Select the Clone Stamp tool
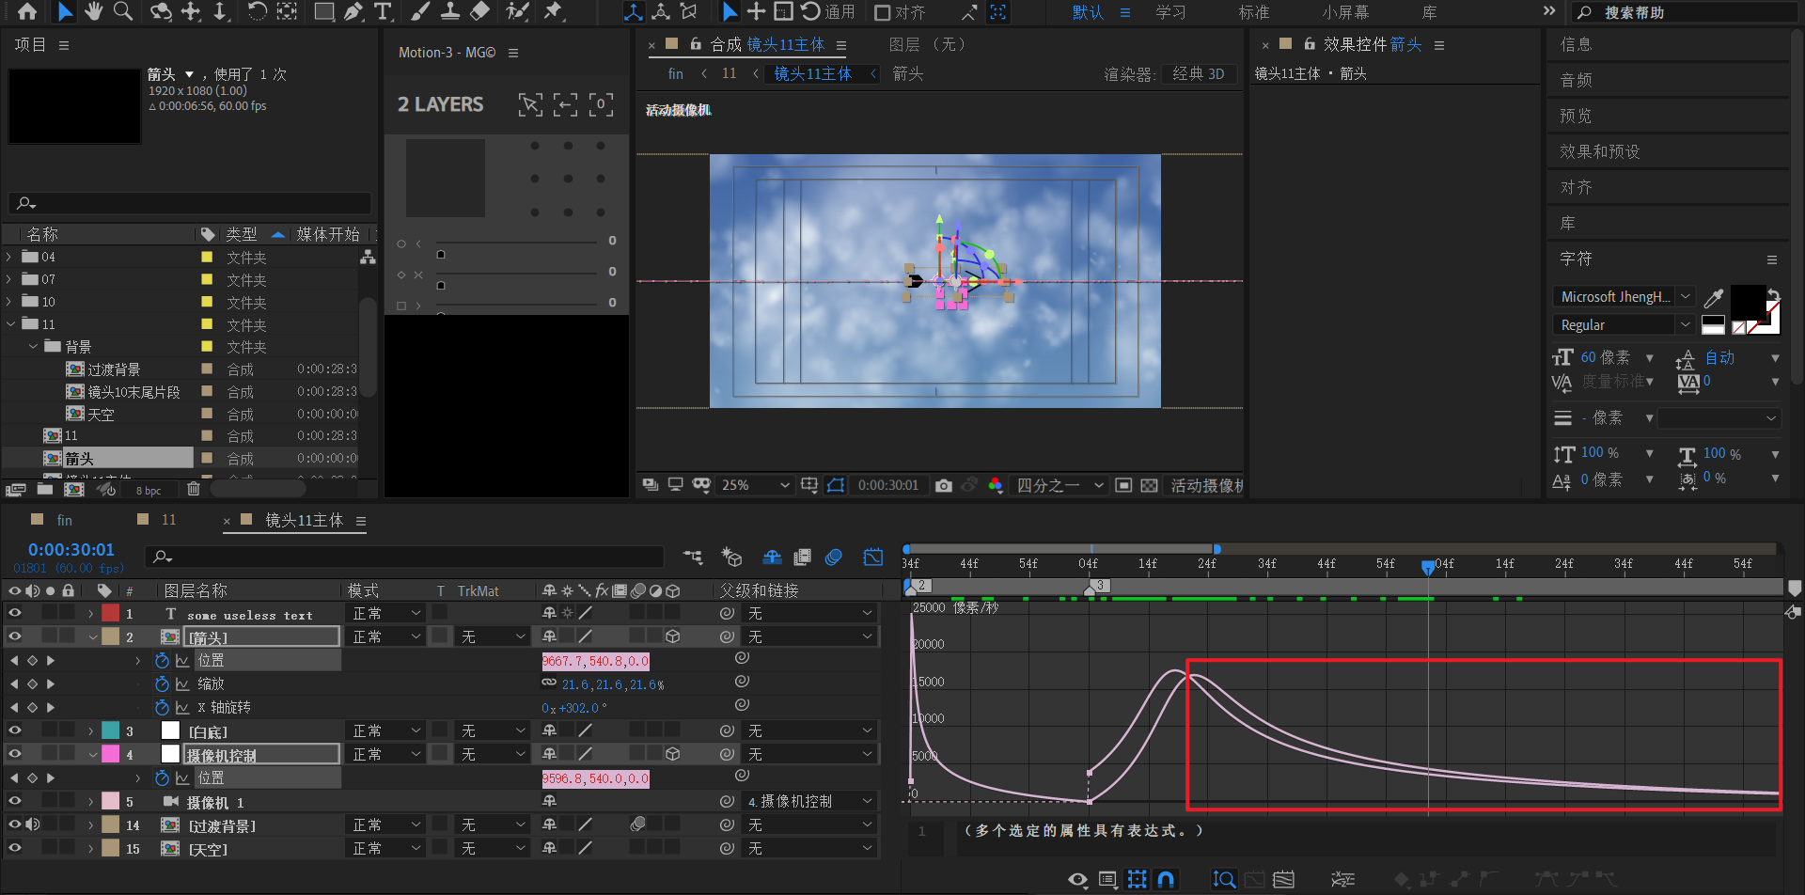The width and height of the screenshot is (1805, 895). tap(450, 11)
